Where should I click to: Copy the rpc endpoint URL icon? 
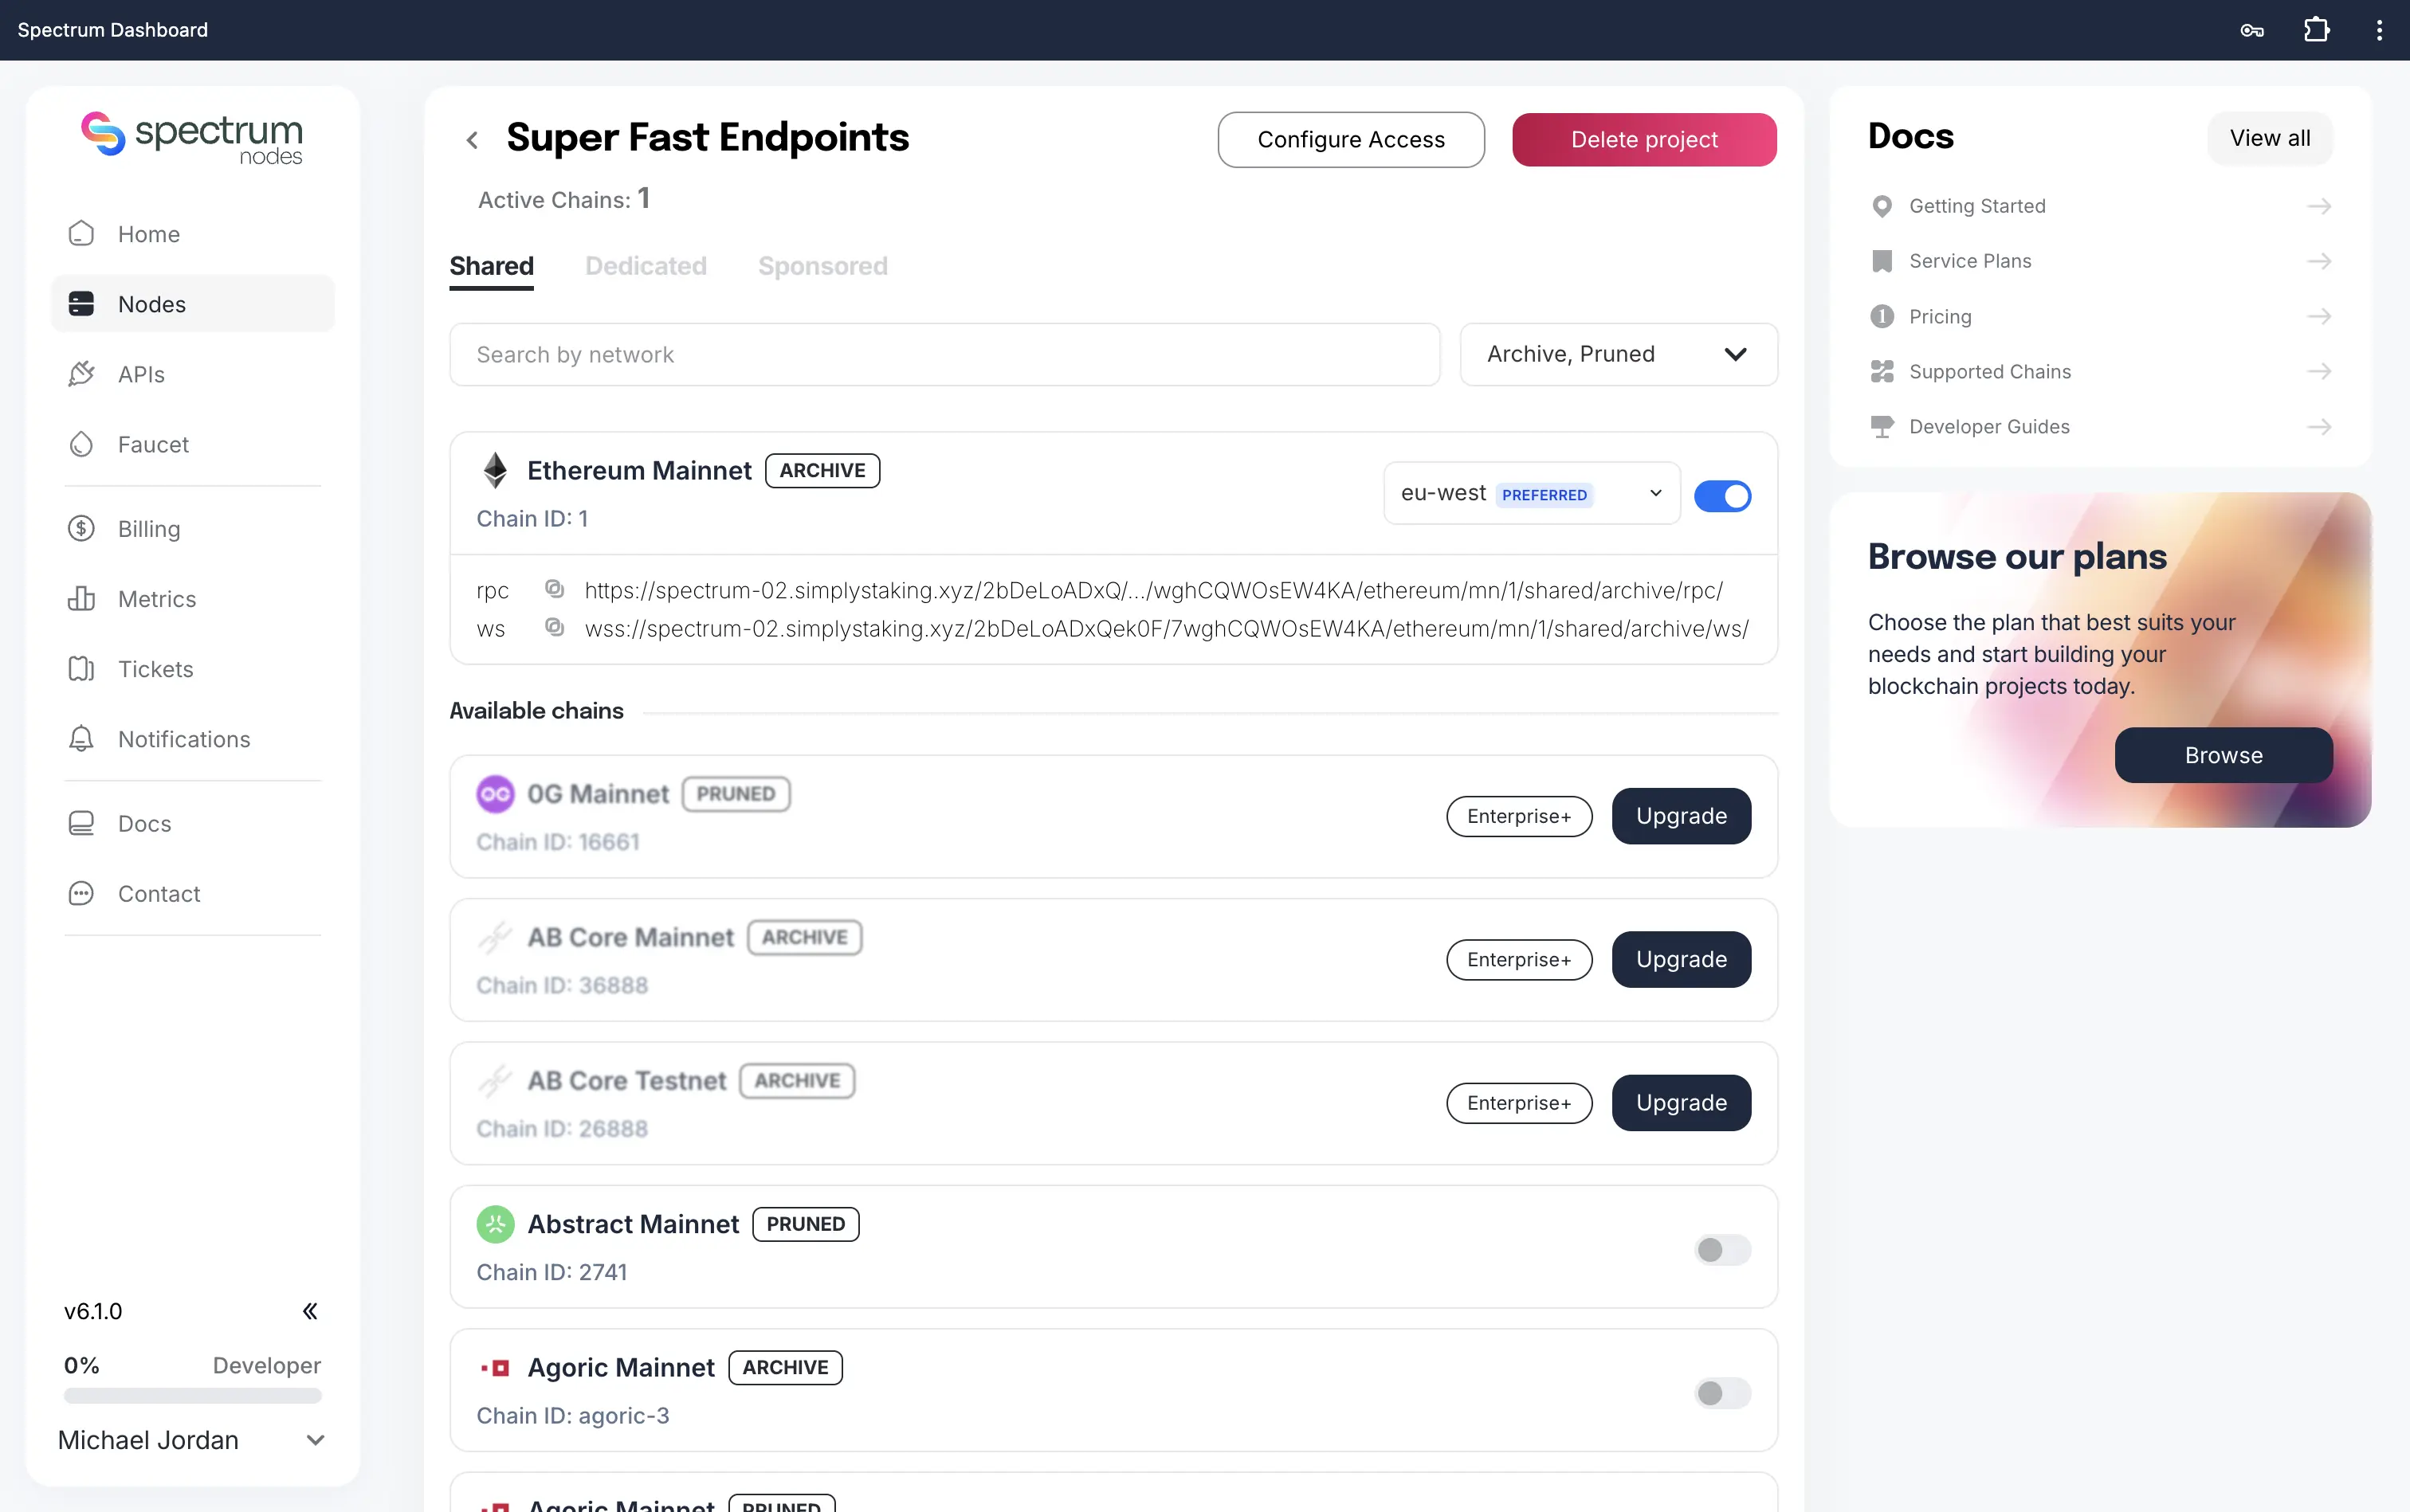point(554,589)
